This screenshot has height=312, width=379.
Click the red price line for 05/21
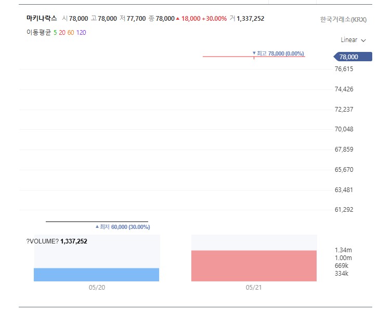click(x=254, y=57)
